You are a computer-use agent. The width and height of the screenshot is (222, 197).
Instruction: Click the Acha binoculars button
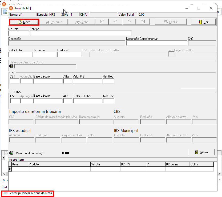[82, 22]
